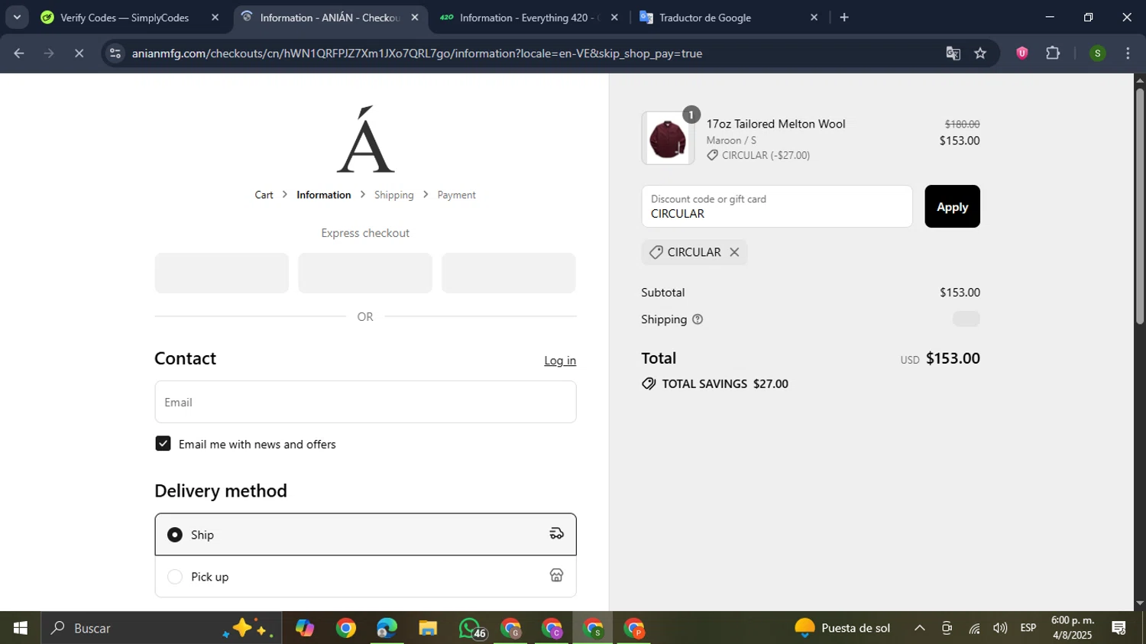
Task: Open a new browser tab
Action: click(844, 17)
